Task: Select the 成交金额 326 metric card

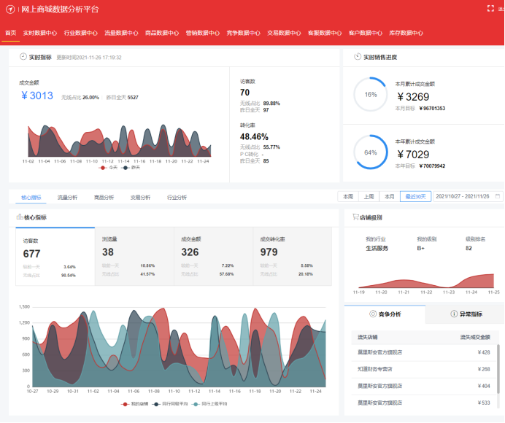Action: [x=213, y=256]
